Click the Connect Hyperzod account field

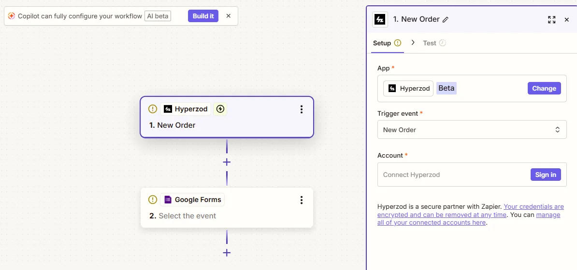(x=472, y=175)
